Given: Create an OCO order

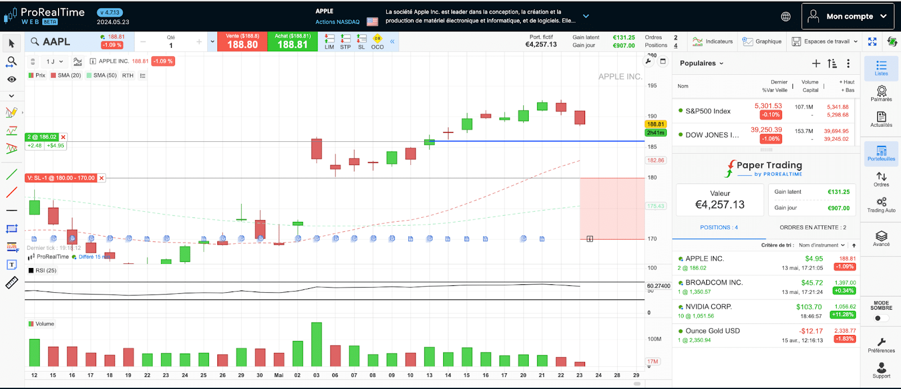Looking at the screenshot, I should point(377,42).
